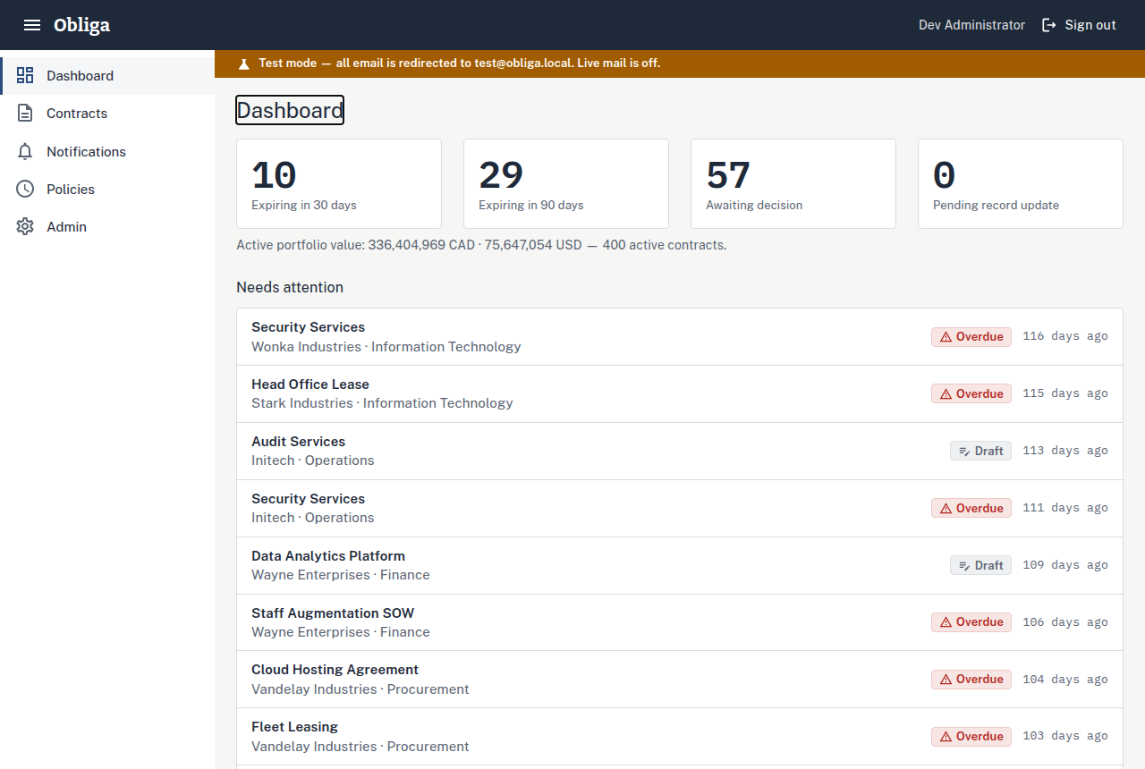Click the Test mode banner message
The height and width of the screenshot is (769, 1145).
coord(460,63)
